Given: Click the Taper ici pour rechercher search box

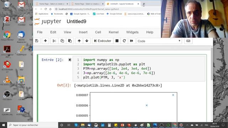Looking at the screenshot, I should 32,125.
